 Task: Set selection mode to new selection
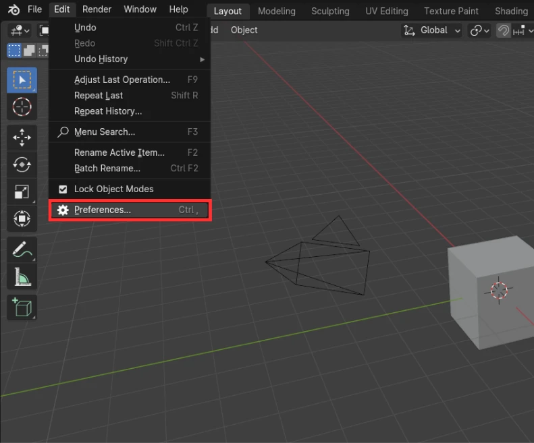click(x=14, y=51)
